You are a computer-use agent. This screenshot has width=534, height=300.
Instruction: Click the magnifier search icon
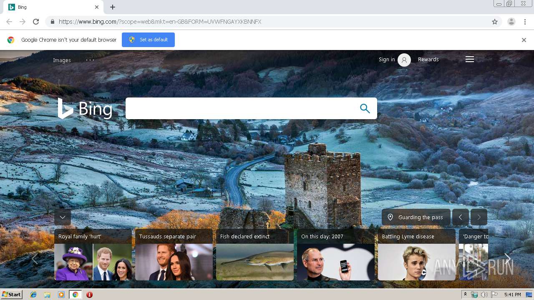coord(365,108)
